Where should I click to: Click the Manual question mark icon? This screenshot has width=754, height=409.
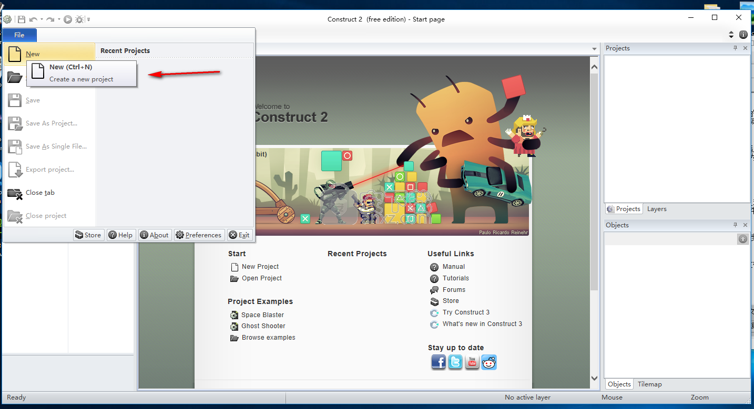click(434, 267)
